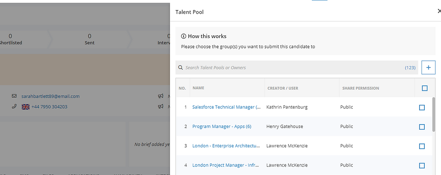The height and width of the screenshot is (175, 441).
Task: Click phone number +44 7950 304203
Action: tap(49, 106)
